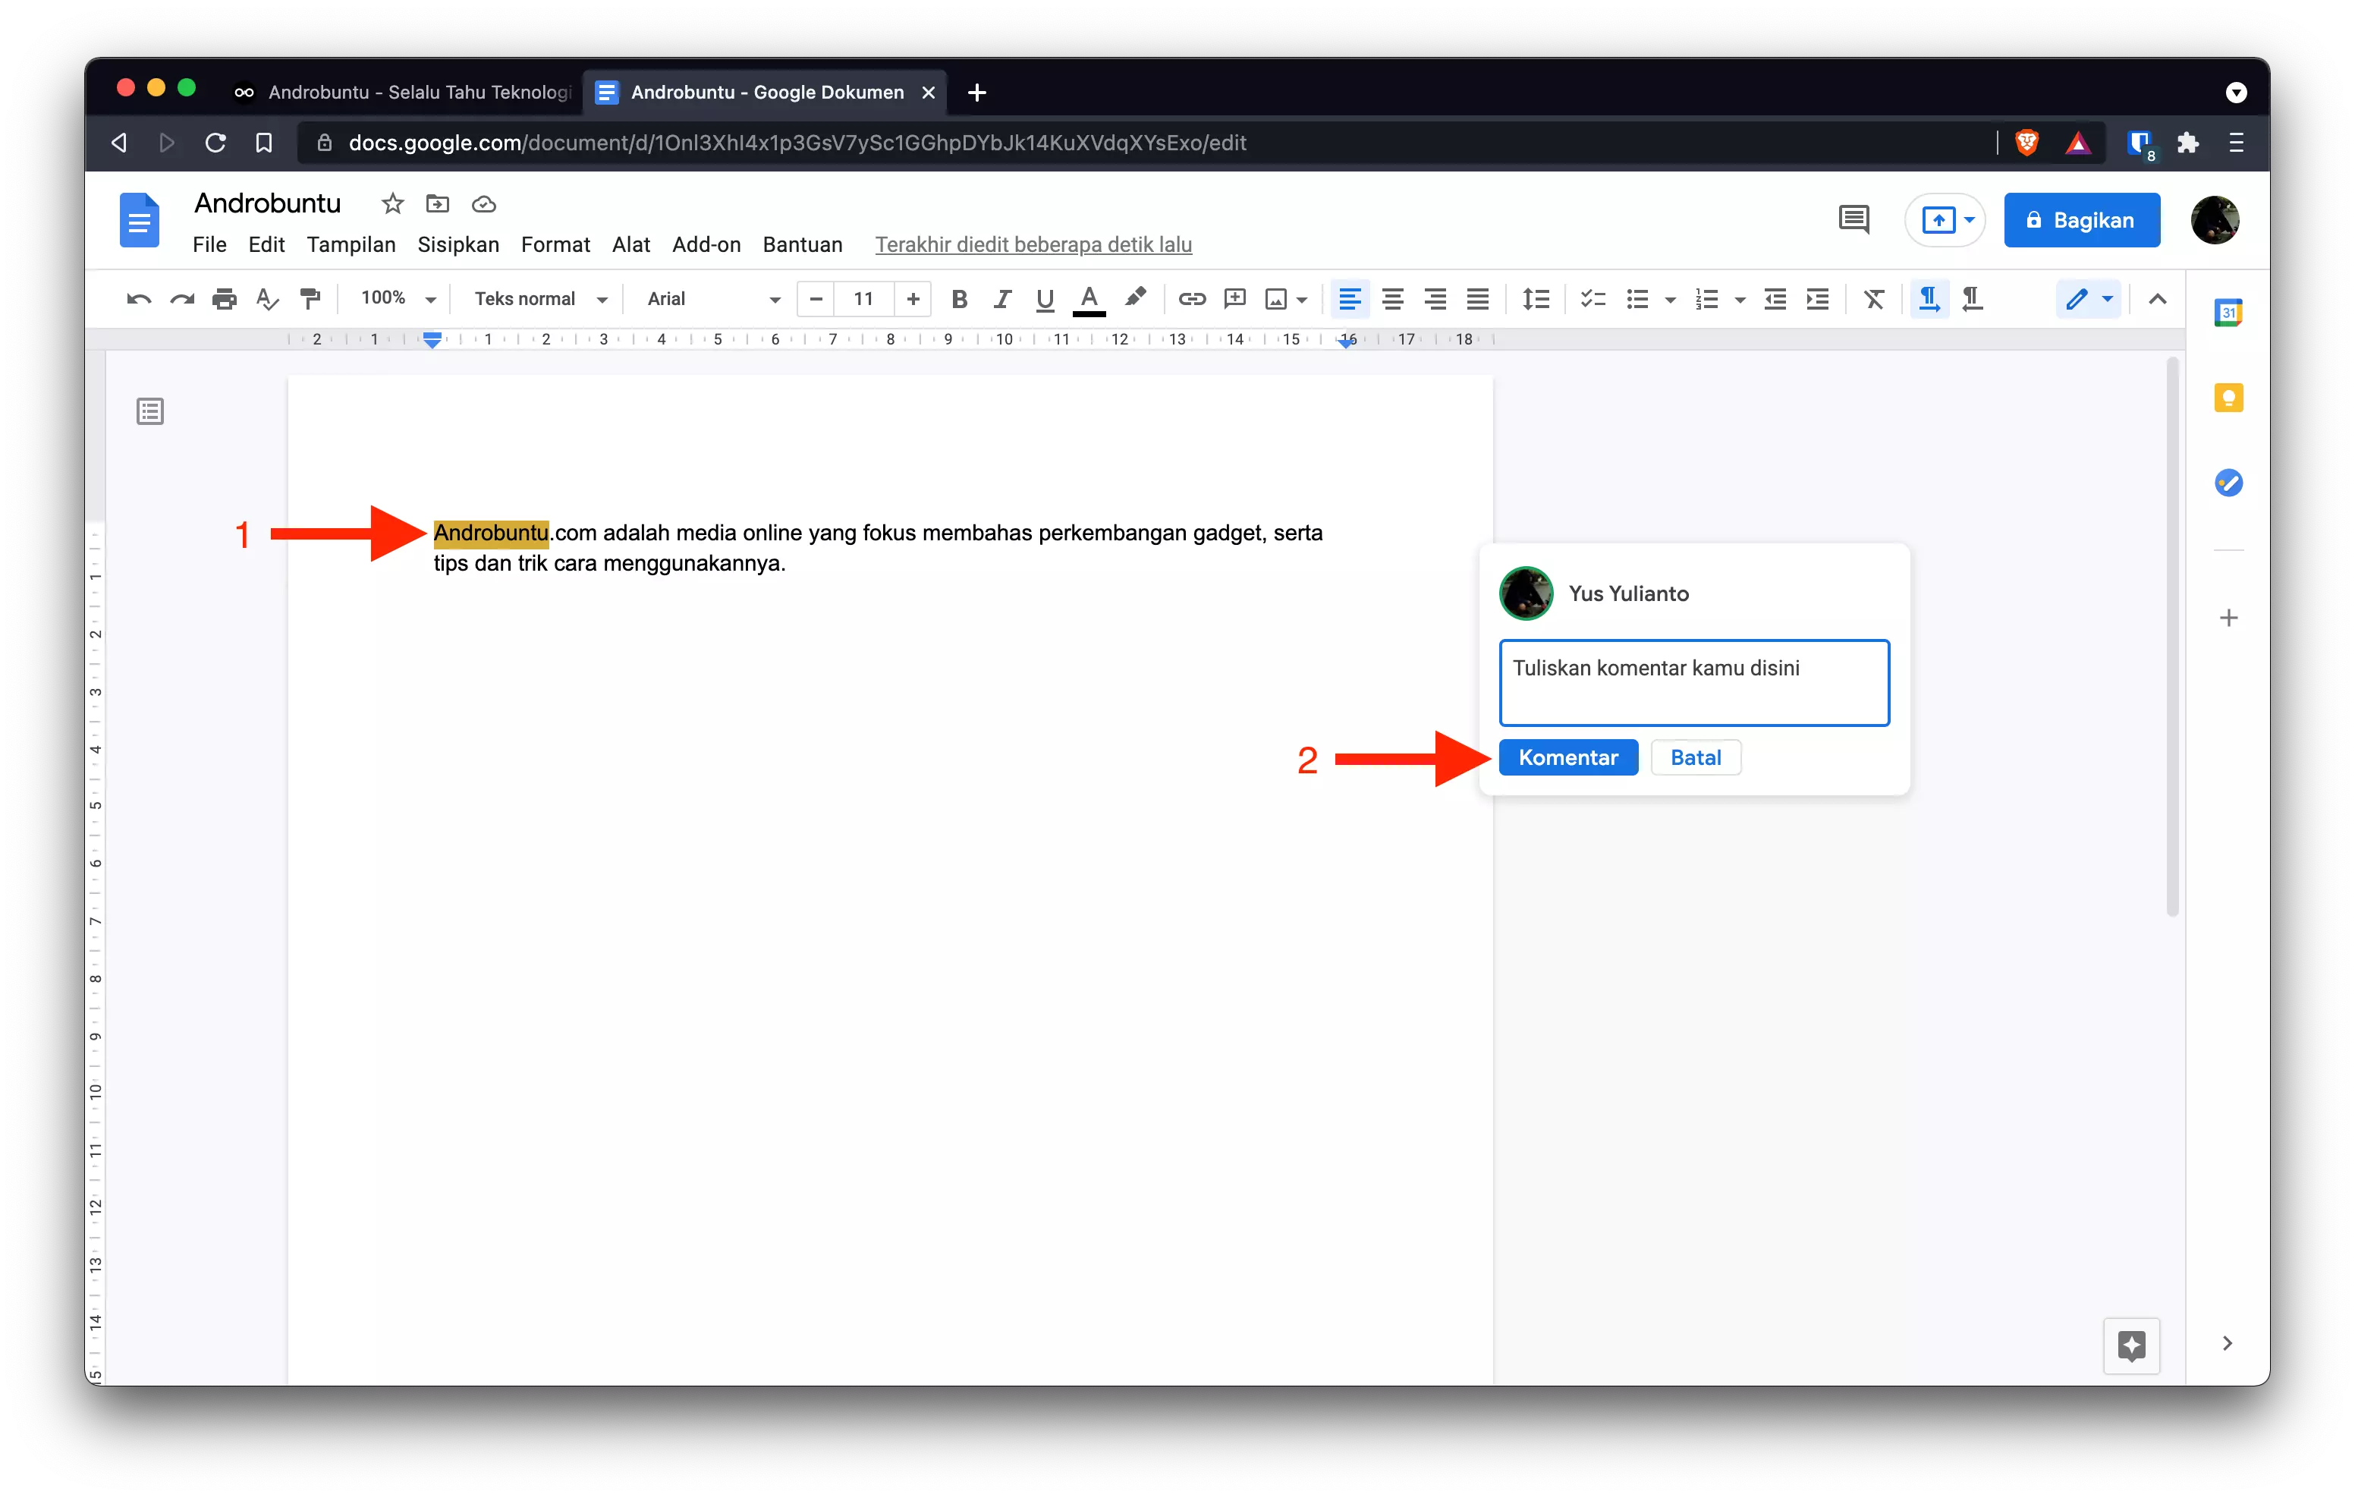Open the Sisipkan menu
2355x1498 pixels.
[x=457, y=244]
